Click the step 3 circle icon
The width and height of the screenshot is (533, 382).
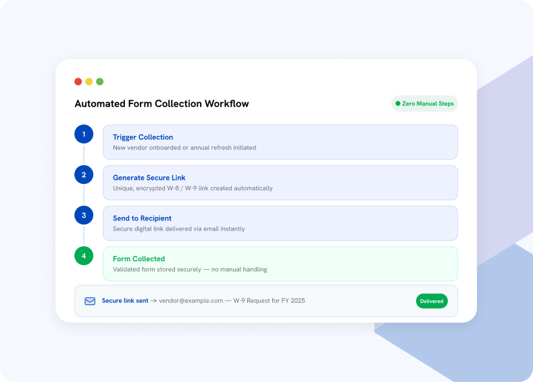84,215
